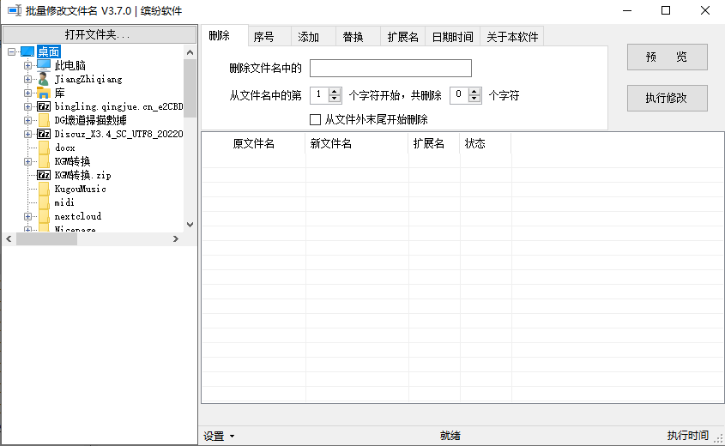Click the 状态 column header

[486, 143]
